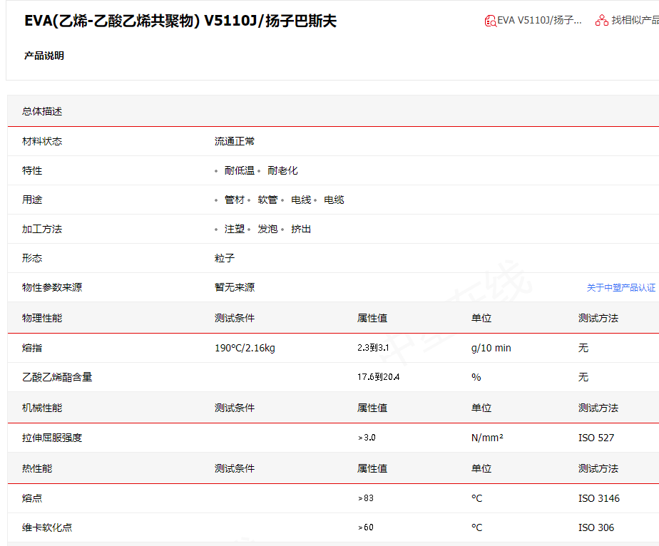The image size is (659, 546).
Task: Select the 管材 application
Action: pos(235,200)
